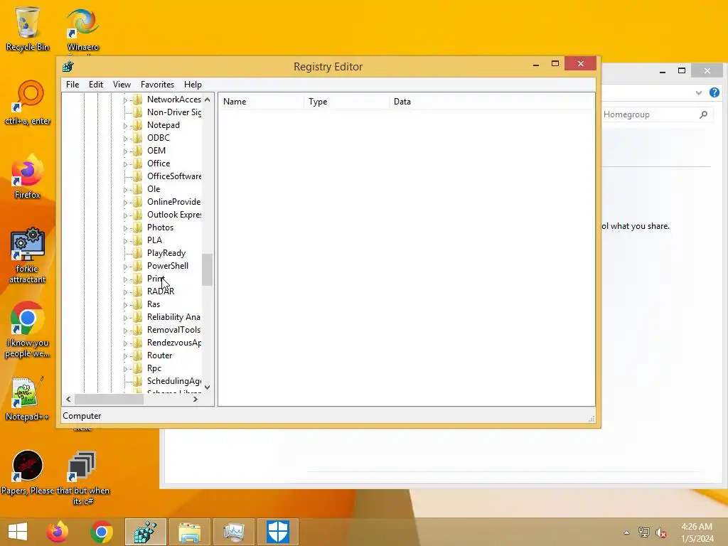Launch Chrome from the taskbar
Viewport: 728px width, 546px height.
click(x=102, y=532)
